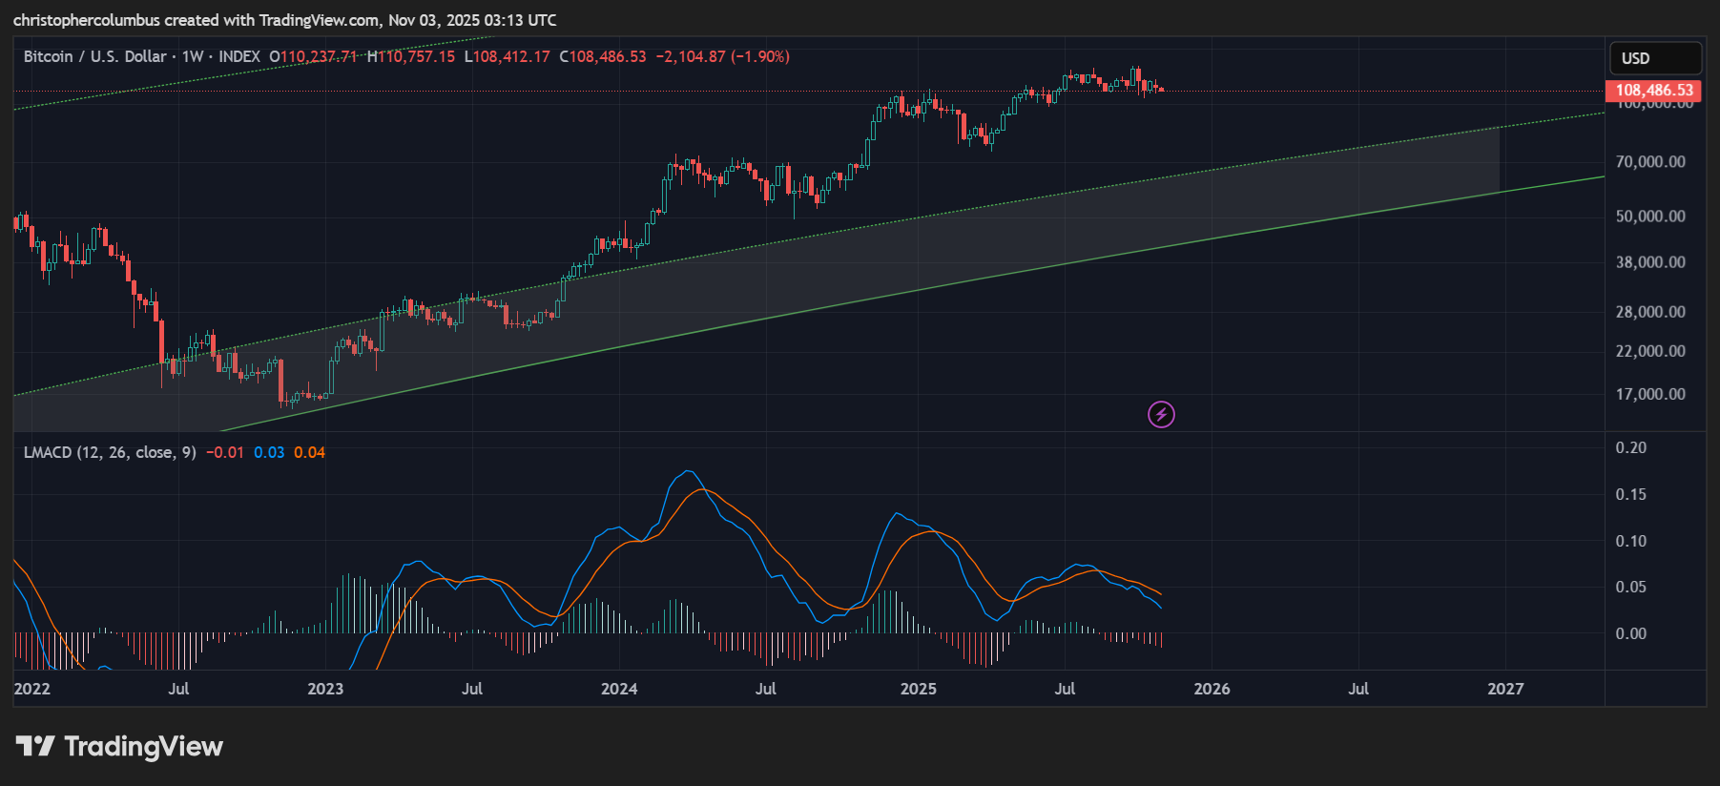This screenshot has height=786, width=1720.
Task: Click the red 108,486.53 current price label
Action: [x=1653, y=91]
